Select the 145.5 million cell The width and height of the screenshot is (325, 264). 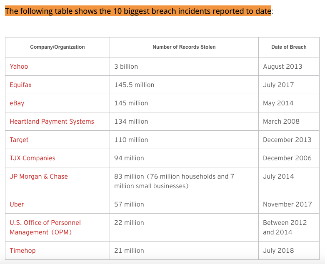pyautogui.click(x=184, y=85)
